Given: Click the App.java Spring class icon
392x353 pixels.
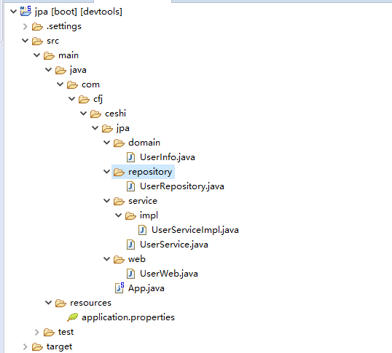Looking at the screenshot, I should pos(119,287).
